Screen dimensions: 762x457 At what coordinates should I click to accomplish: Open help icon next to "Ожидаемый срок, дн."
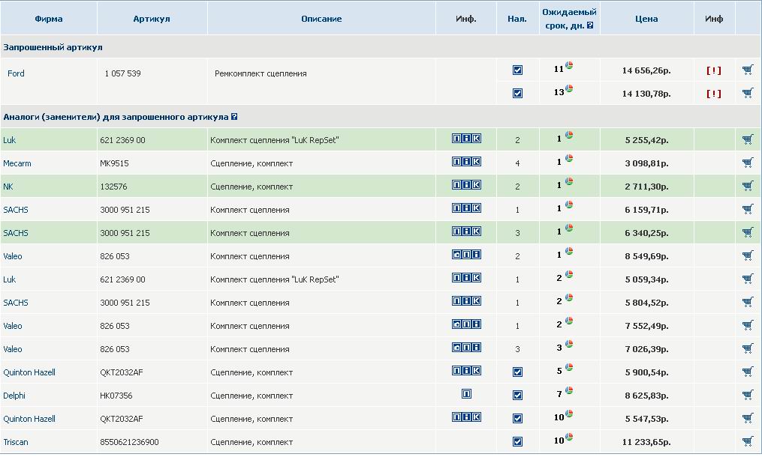590,25
